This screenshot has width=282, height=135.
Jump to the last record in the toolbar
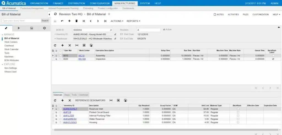(x=105, y=21)
